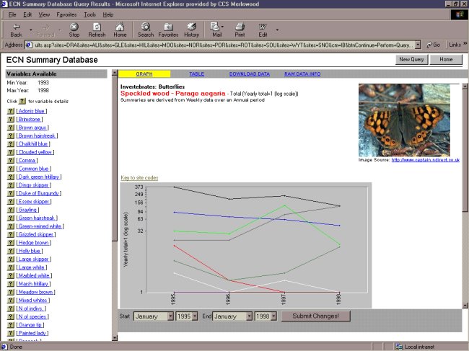Screen dimensions: 469x351
Task: Open the History toolbar icon
Action: (x=191, y=30)
